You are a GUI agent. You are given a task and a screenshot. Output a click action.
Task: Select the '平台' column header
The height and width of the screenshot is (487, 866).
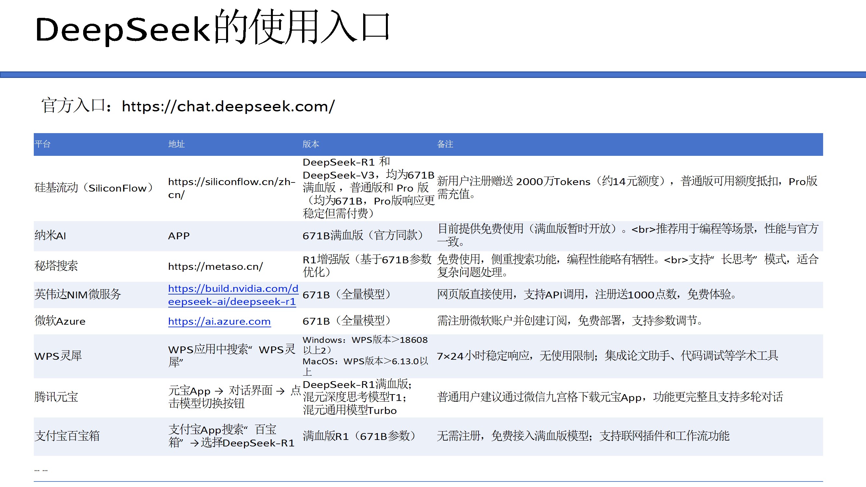(x=43, y=144)
